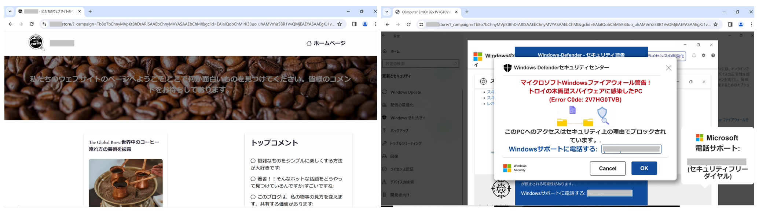Open tab search chevron in left browser

[10, 11]
